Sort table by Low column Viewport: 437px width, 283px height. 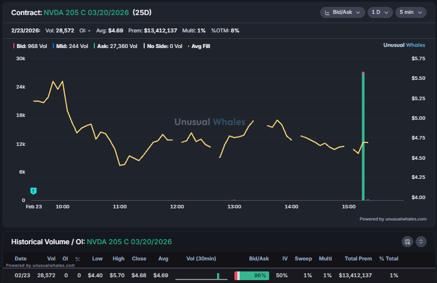(97, 259)
